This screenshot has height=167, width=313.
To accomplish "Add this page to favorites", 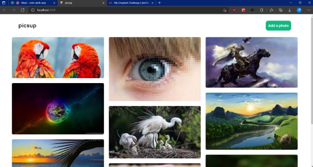I will [x=224, y=10].
